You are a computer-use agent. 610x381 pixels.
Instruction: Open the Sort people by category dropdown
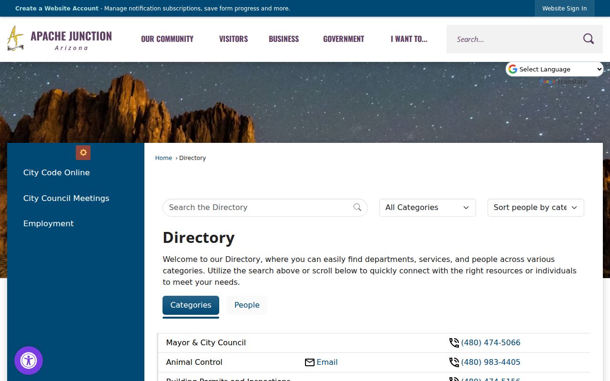coord(536,208)
